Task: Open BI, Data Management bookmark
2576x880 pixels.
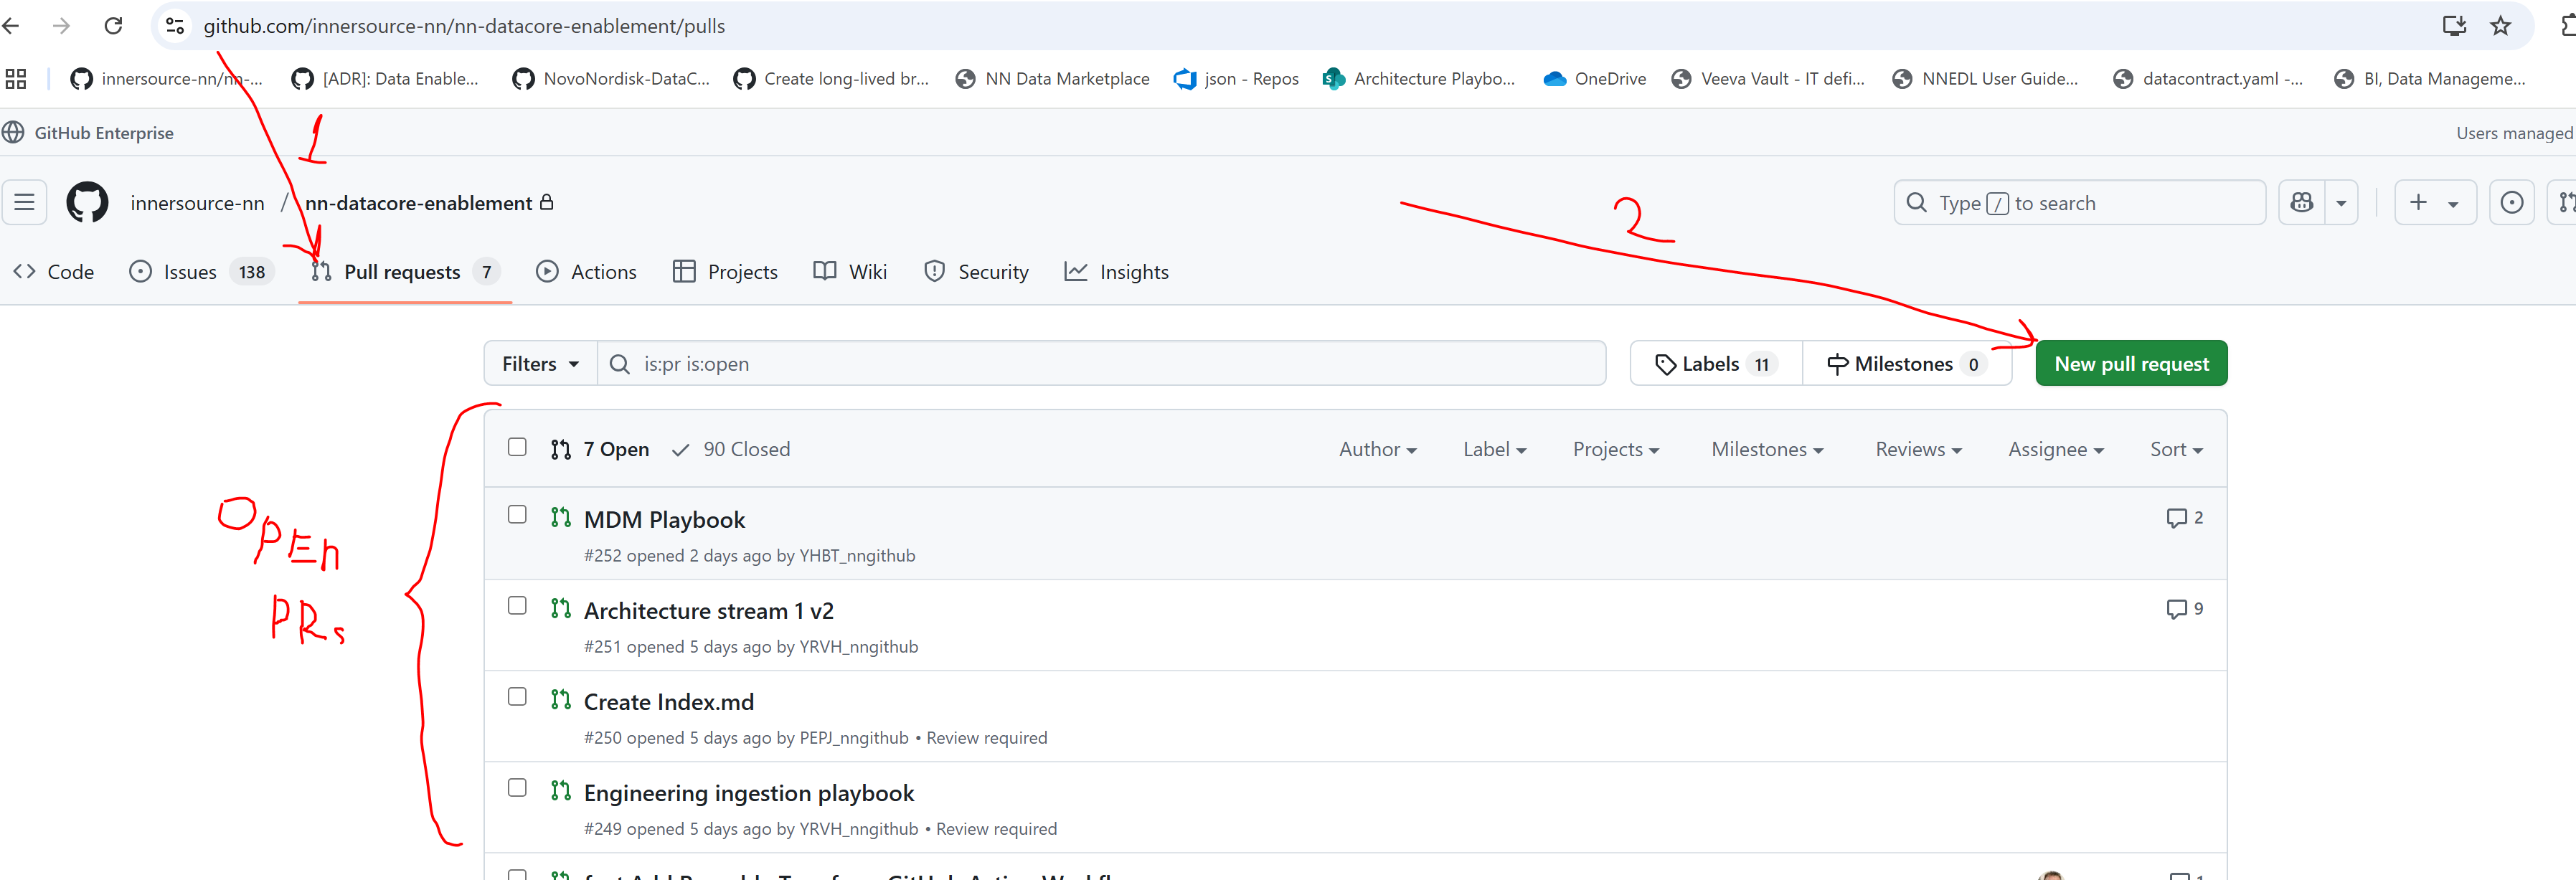Action: pos(2429,79)
